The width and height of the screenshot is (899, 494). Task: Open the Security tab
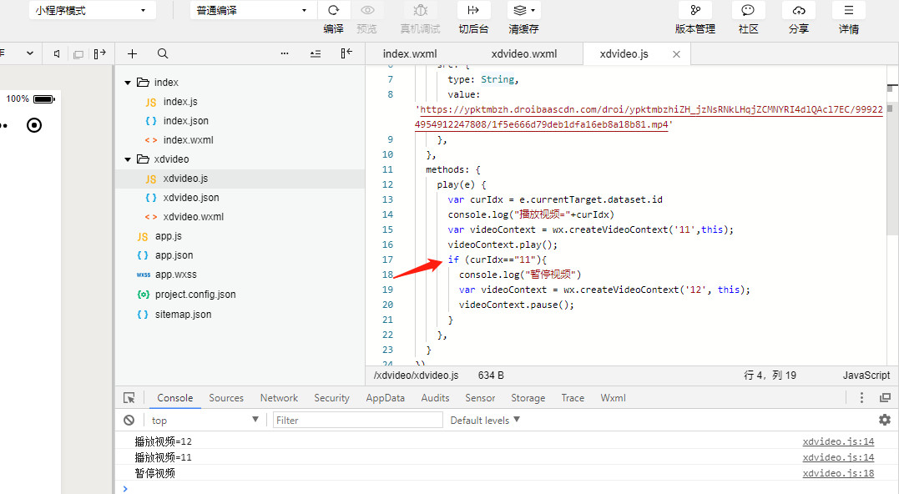point(331,398)
